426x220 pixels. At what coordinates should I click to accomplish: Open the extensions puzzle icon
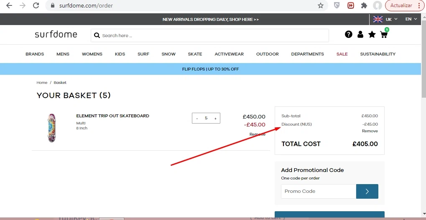(364, 5)
